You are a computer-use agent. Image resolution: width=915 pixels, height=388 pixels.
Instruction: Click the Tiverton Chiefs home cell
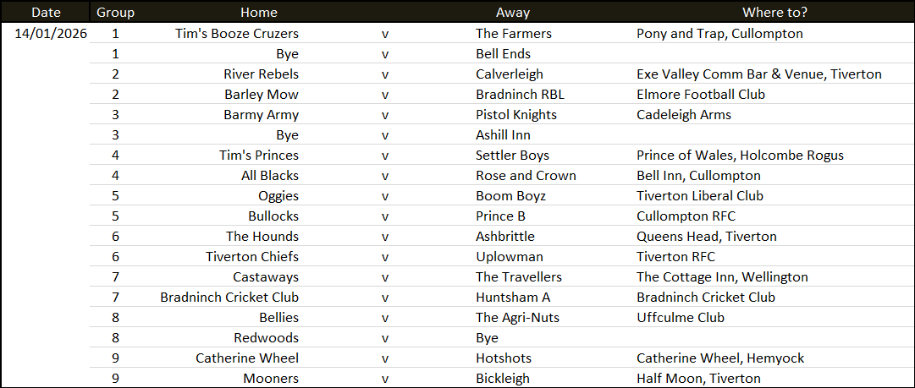pos(252,256)
